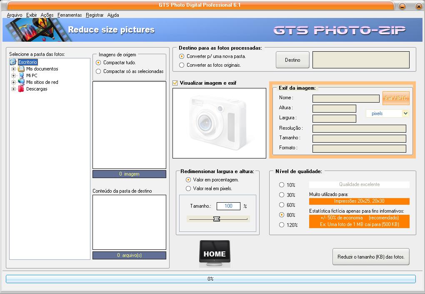425x294 pixels.
Task: Open the Ferramentas menu
Action: click(x=70, y=15)
